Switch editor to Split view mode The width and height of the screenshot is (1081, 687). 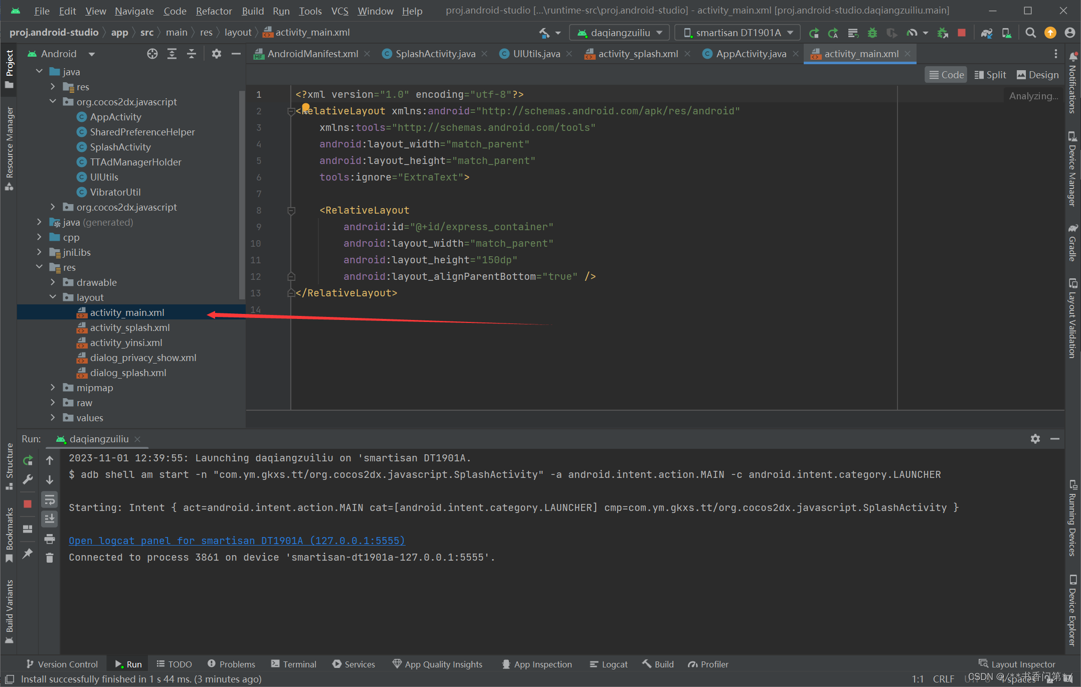click(990, 75)
